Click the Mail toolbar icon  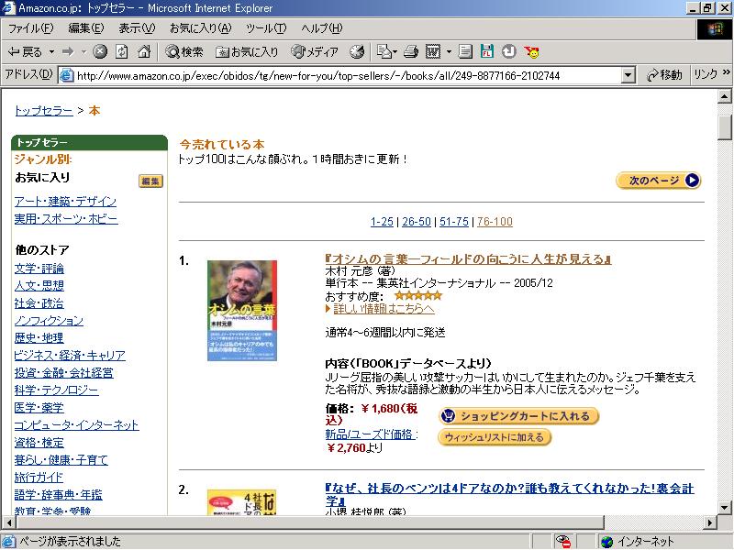point(386,51)
